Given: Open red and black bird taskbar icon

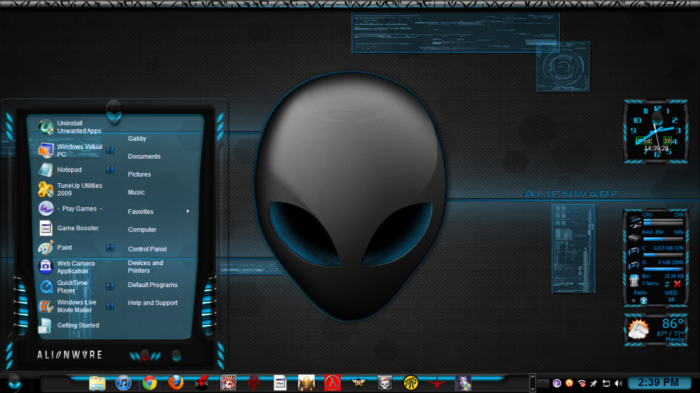Looking at the screenshot, I should pos(202,383).
